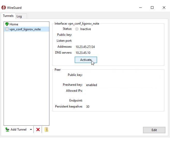
Task: Edit the selected tunnel configuration
Action: tap(154, 130)
